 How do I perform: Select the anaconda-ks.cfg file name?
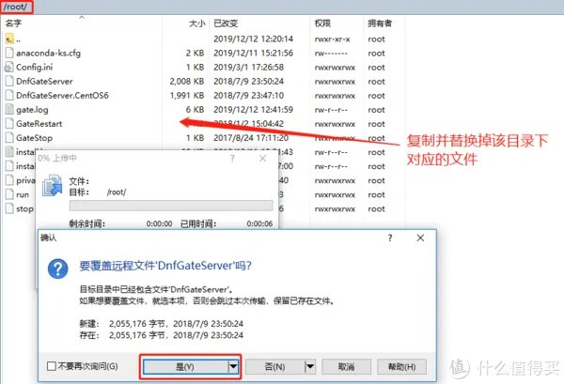coord(48,54)
